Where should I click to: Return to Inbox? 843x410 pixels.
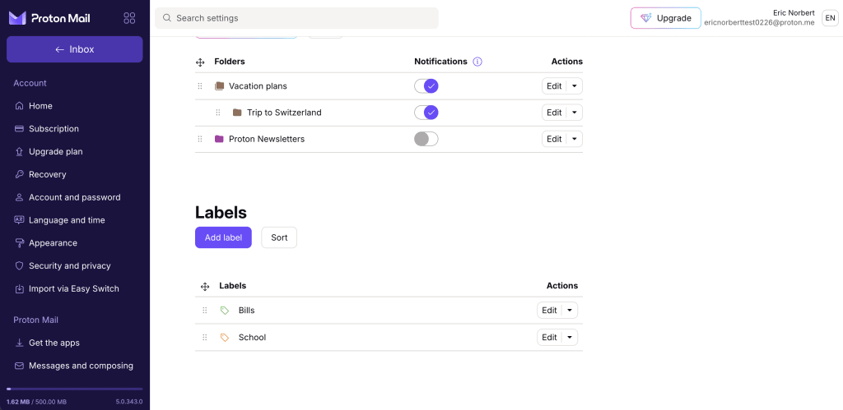[x=75, y=49]
